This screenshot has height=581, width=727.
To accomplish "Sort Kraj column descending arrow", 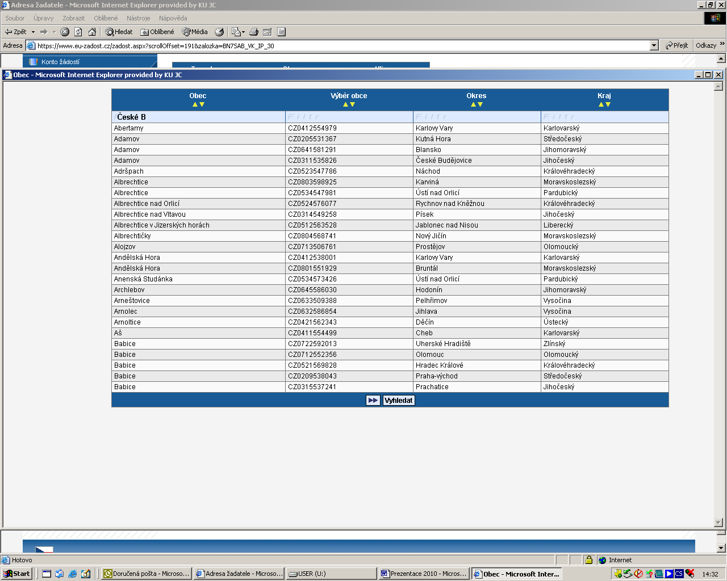I will [608, 104].
